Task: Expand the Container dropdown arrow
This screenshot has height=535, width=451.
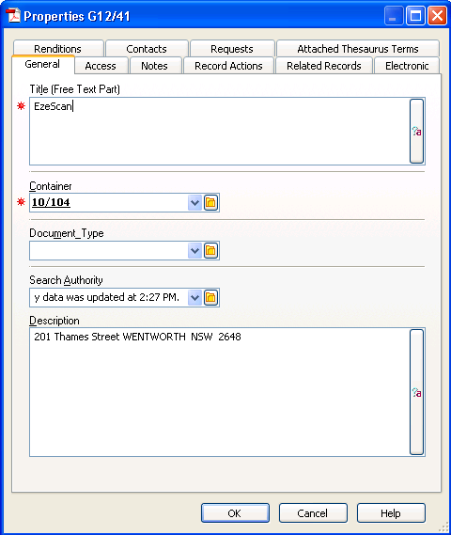Action: pyautogui.click(x=194, y=203)
